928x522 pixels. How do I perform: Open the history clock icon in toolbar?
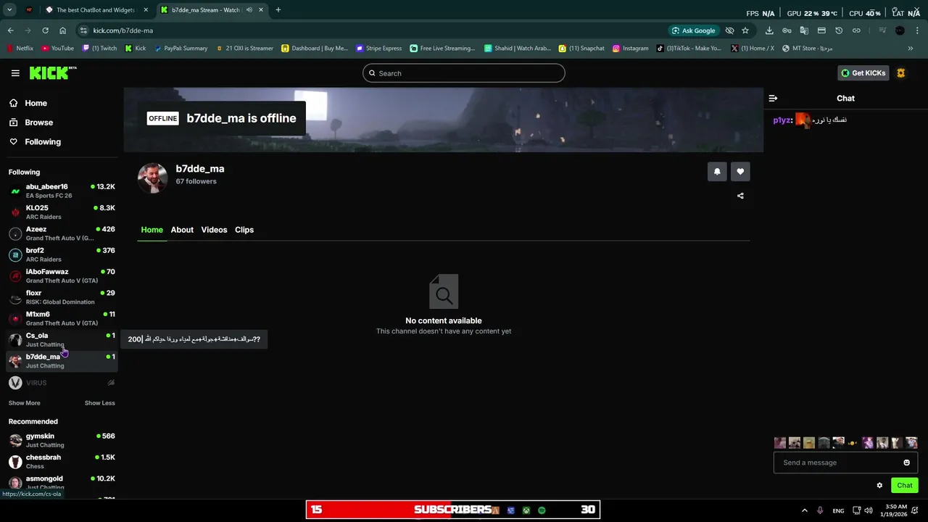839,30
